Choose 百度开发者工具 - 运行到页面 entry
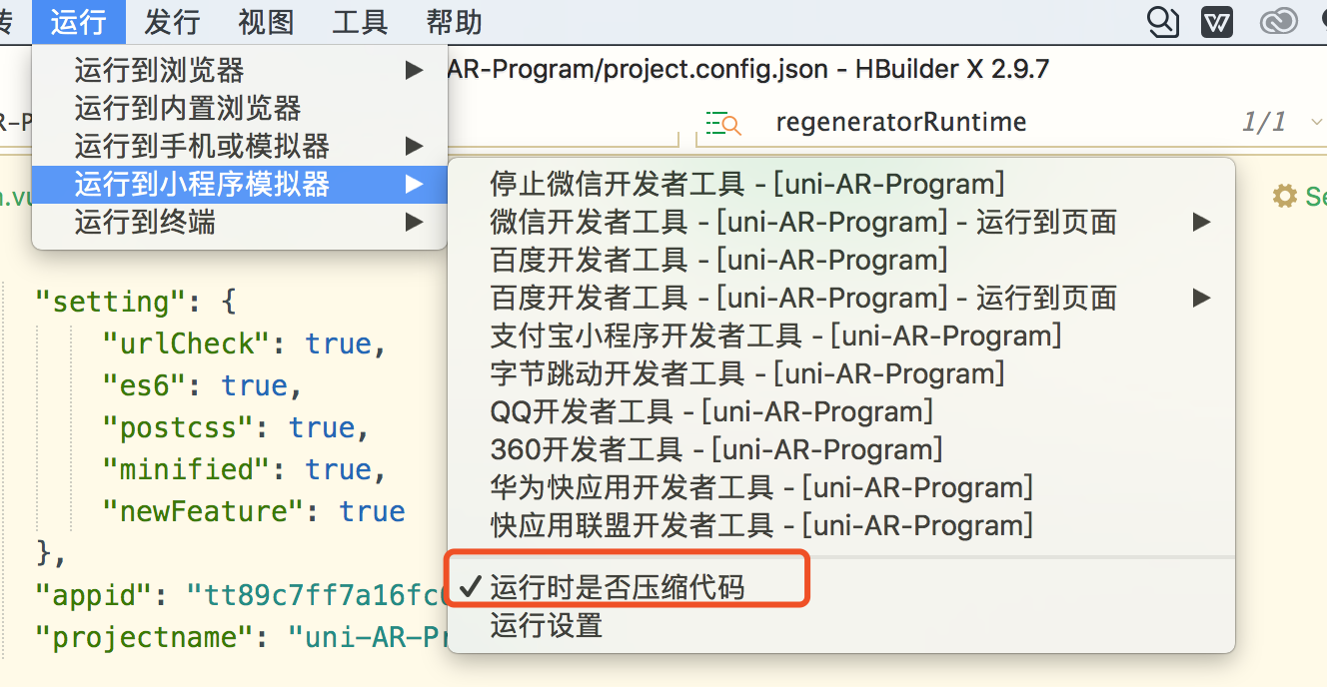 [x=841, y=298]
